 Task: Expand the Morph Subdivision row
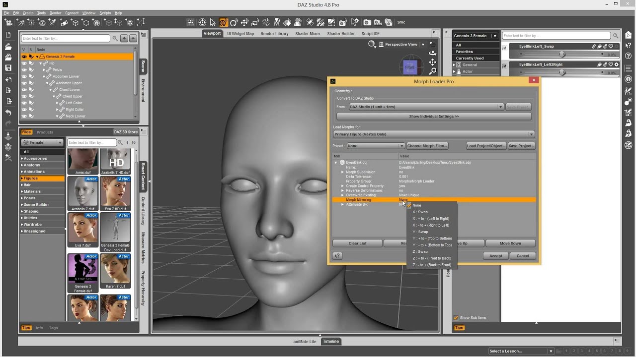click(x=342, y=172)
